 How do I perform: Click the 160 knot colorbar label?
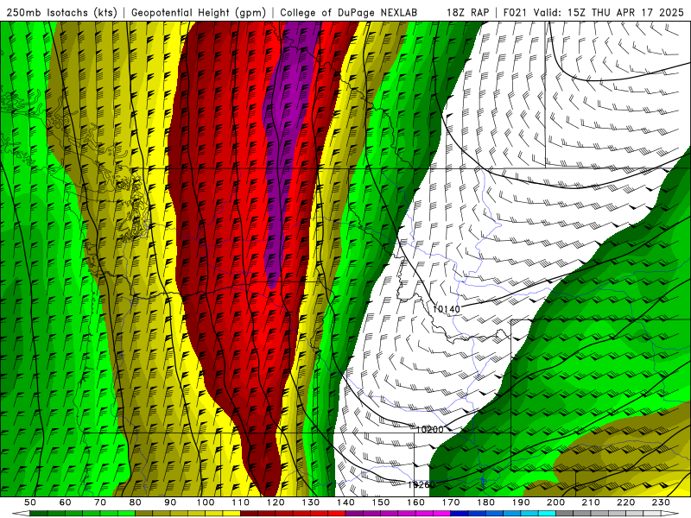415,502
